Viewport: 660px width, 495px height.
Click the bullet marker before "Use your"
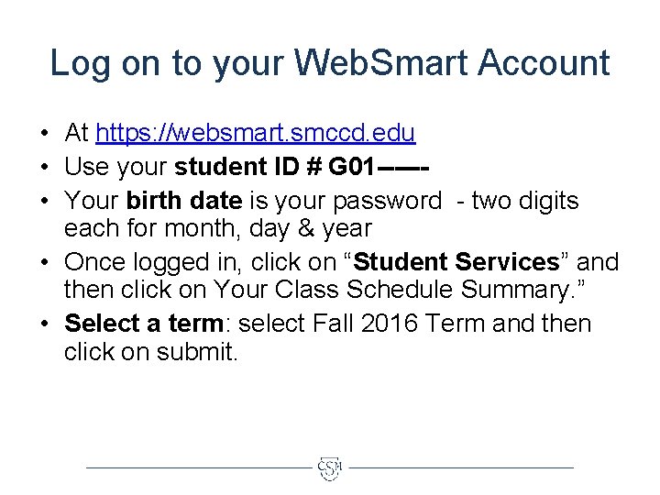(43, 168)
